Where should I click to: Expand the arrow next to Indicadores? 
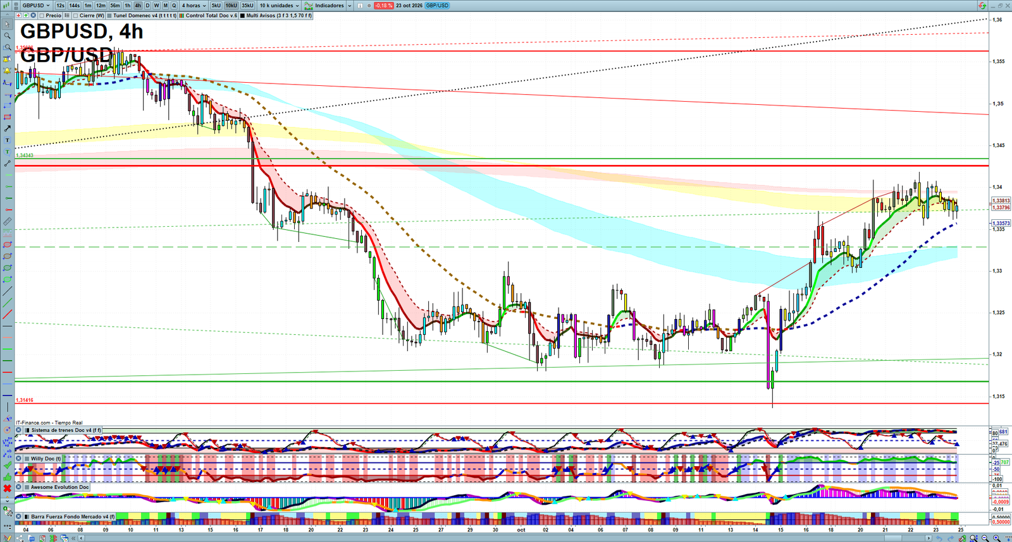click(x=349, y=6)
